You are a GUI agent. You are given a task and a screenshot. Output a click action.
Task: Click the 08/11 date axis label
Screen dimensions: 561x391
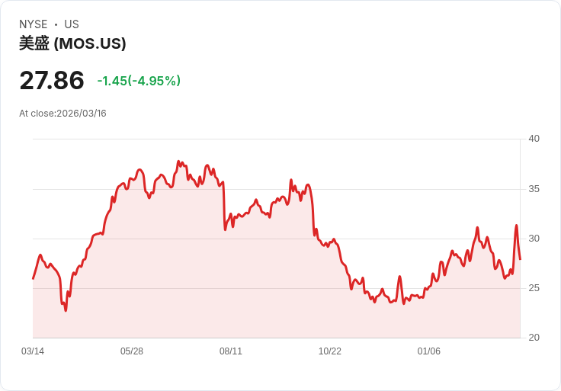[x=231, y=351]
